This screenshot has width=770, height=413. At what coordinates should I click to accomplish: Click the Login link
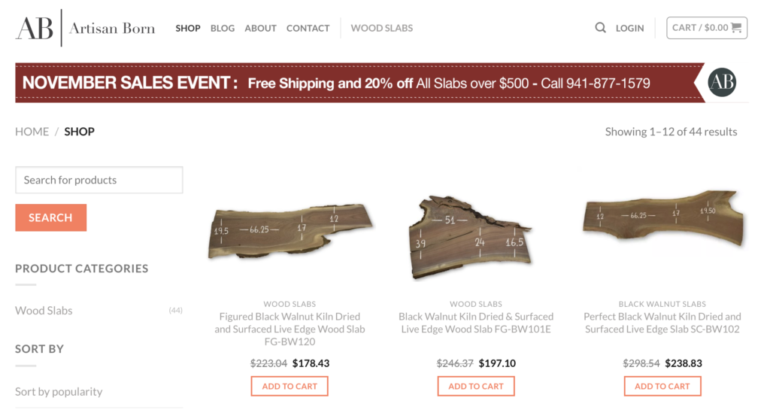click(629, 28)
